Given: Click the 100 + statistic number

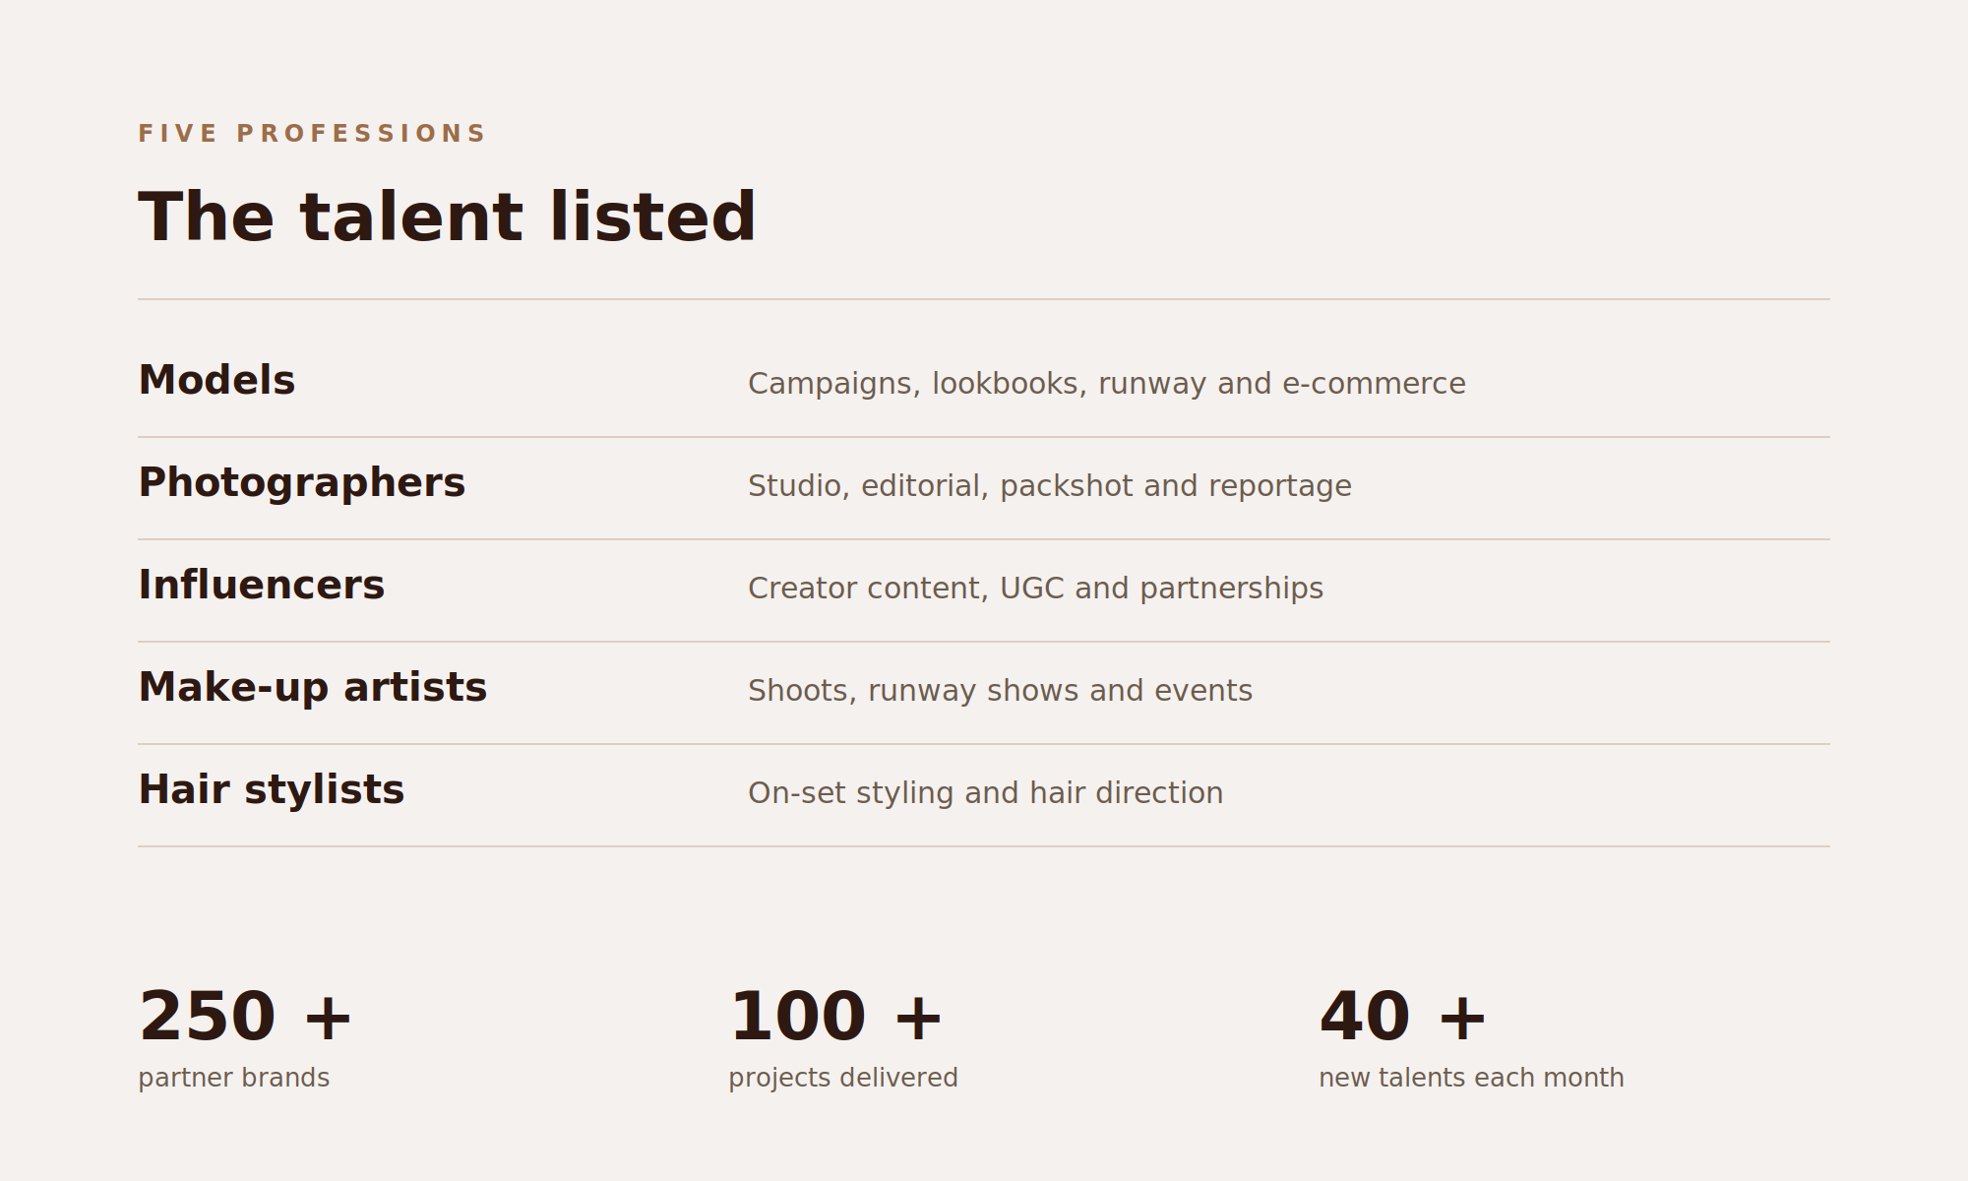Looking at the screenshot, I should point(835,1017).
